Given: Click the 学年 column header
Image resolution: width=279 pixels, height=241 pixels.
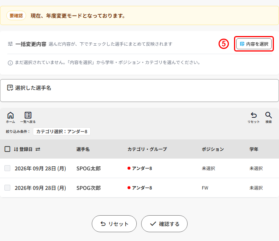Looking at the screenshot, I should 254,149.
